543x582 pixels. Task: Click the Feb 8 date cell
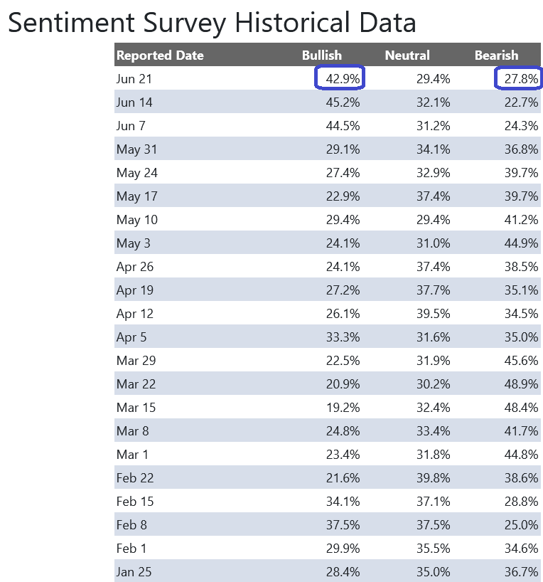(x=131, y=525)
